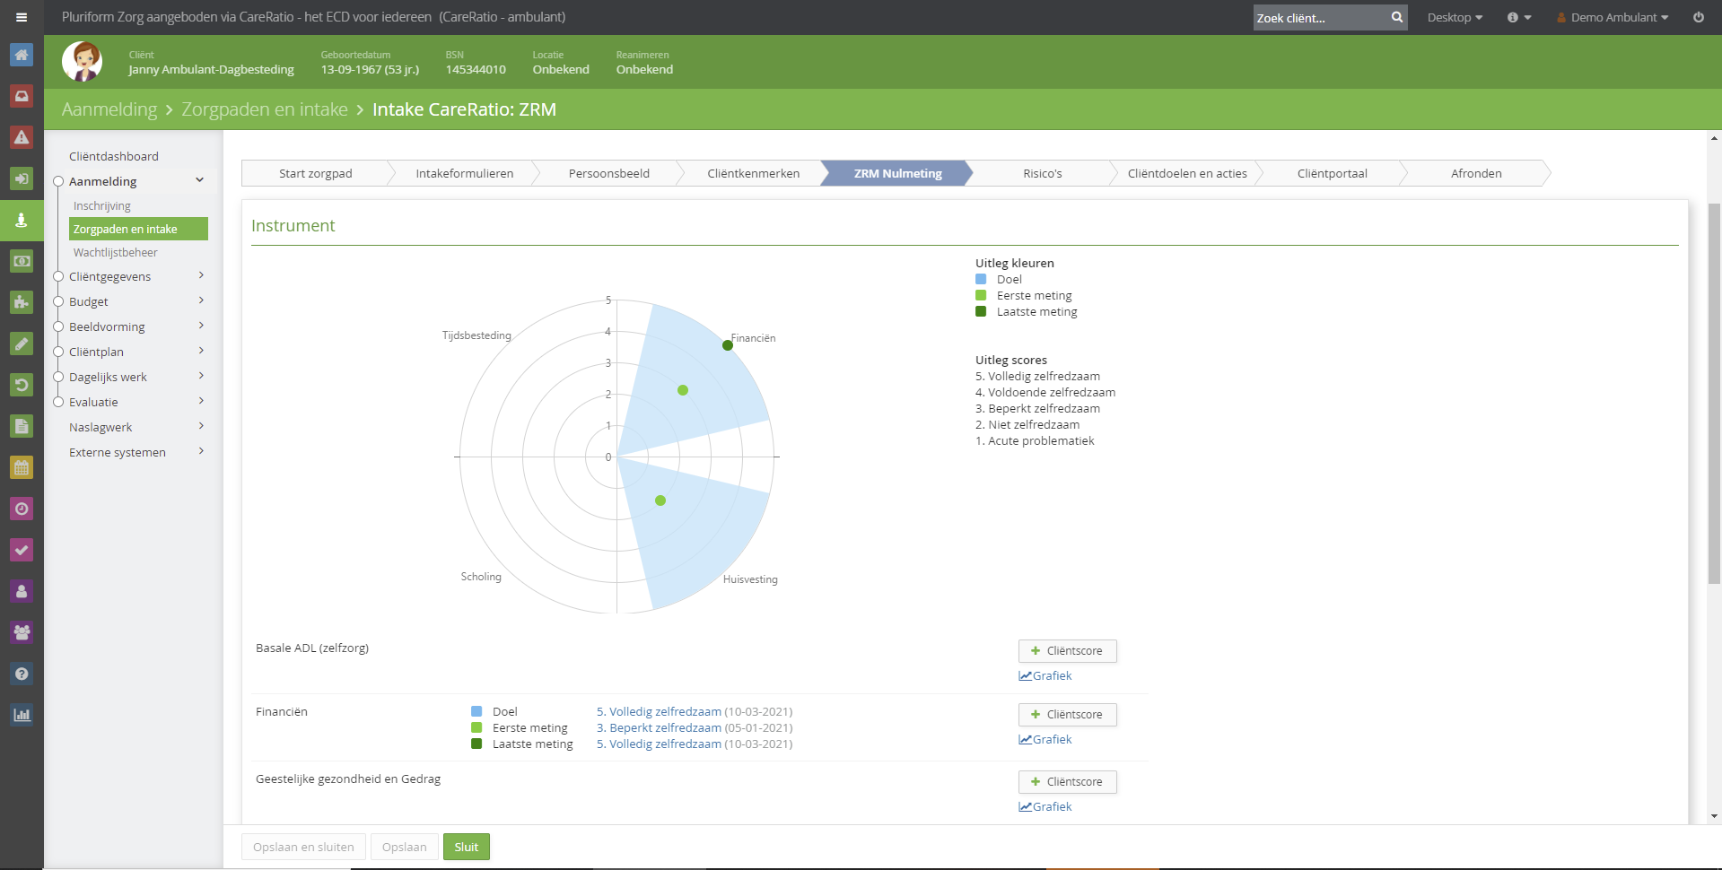Open Wachtlijstbeheer menu item

pyautogui.click(x=116, y=252)
